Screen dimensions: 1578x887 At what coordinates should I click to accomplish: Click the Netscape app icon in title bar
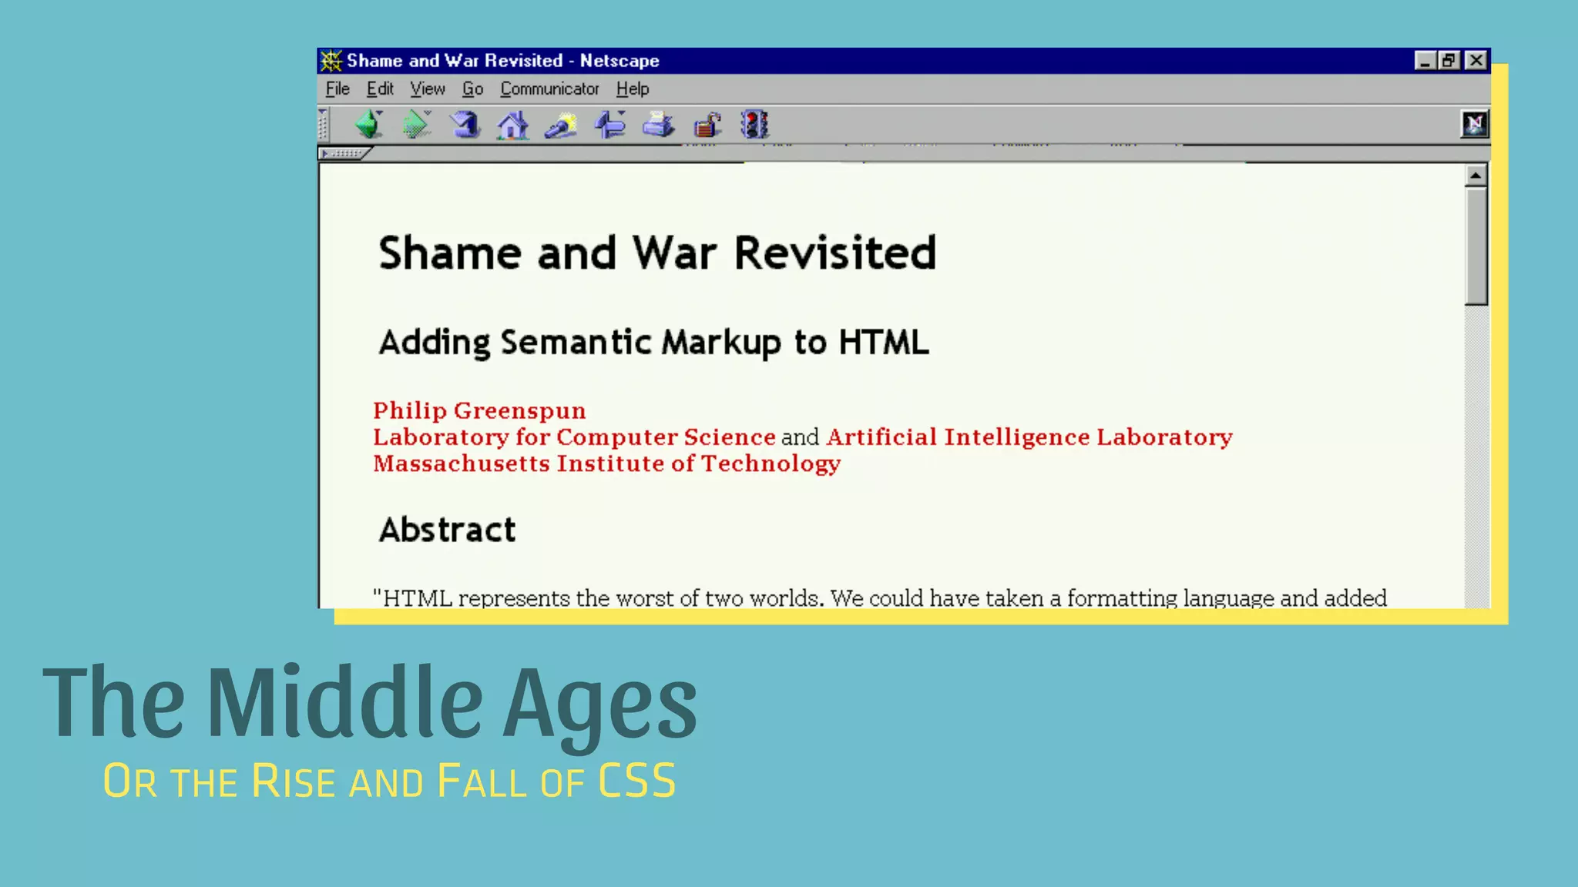(331, 60)
